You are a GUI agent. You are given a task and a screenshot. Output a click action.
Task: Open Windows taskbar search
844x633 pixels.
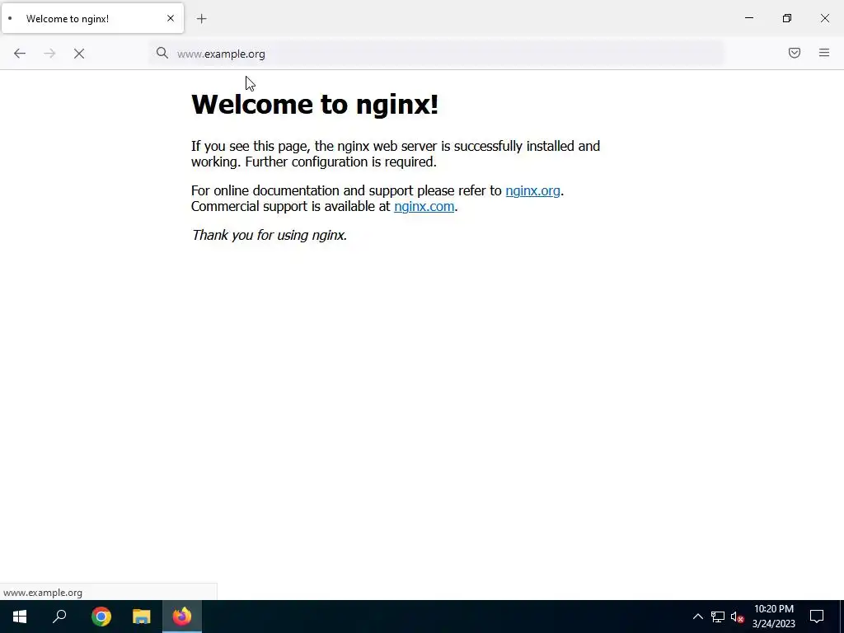point(59,617)
